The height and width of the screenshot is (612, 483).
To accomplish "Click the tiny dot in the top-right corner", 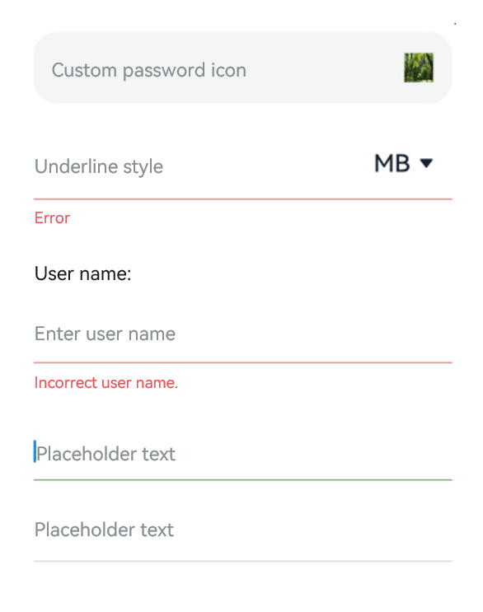I will pos(455,24).
